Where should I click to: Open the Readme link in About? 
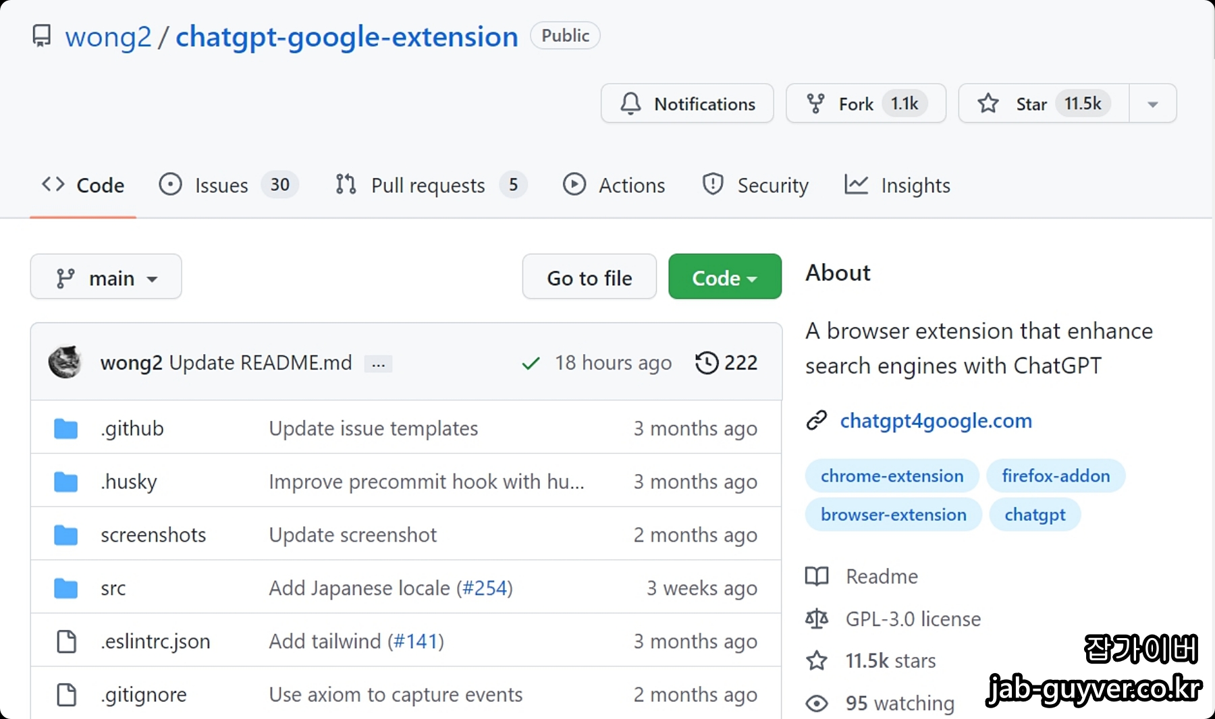click(x=882, y=577)
